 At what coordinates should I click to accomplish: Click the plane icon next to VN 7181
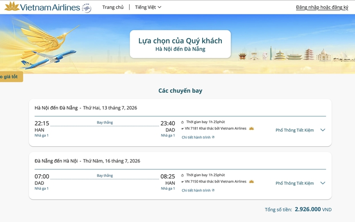[182, 129]
